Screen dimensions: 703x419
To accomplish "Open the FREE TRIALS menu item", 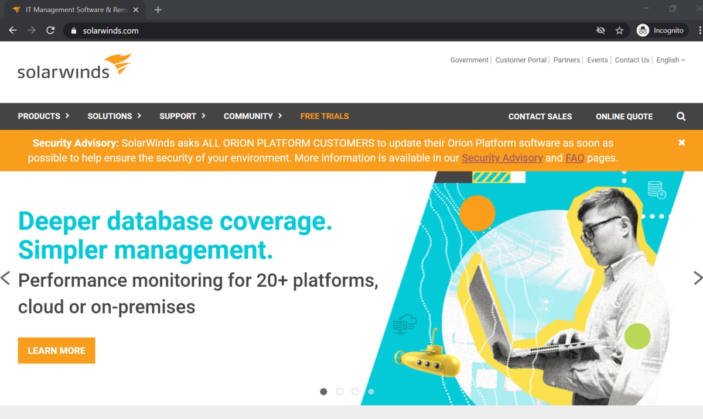I will [324, 116].
